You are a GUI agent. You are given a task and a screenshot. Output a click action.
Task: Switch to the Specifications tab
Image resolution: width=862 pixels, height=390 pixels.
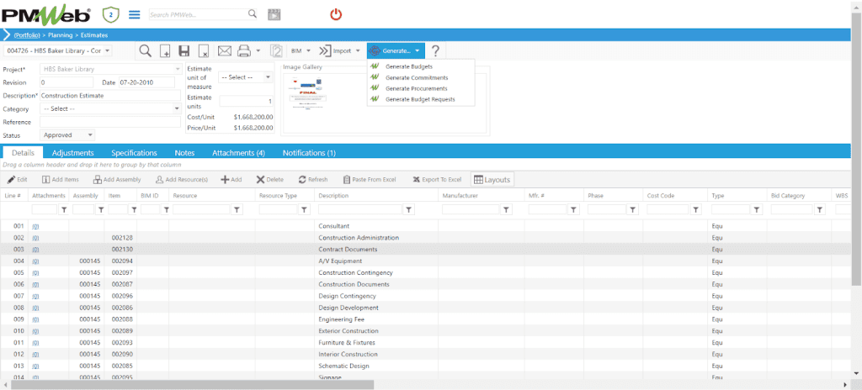[x=134, y=153]
